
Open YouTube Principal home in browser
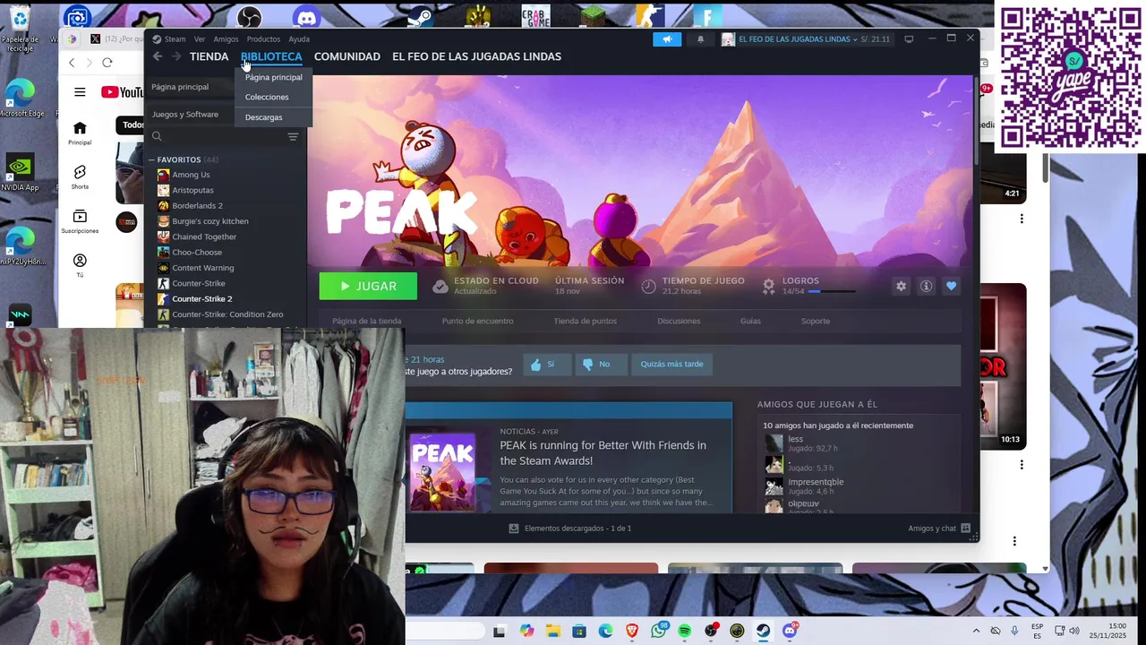coord(80,133)
